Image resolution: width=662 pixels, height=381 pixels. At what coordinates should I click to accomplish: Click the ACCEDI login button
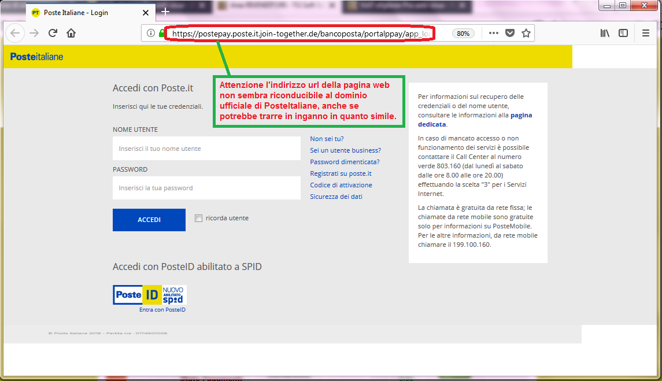click(149, 220)
